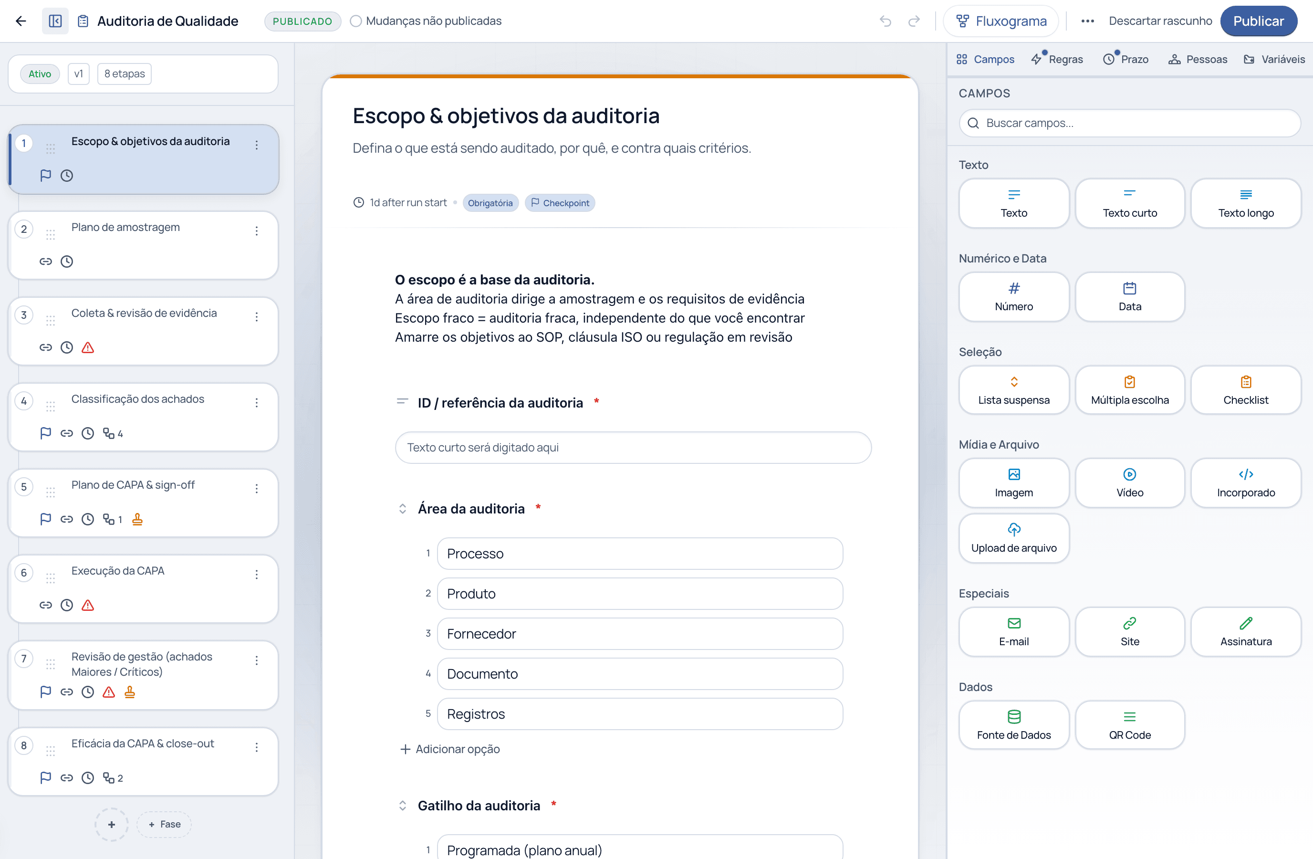Screen dimensions: 1313x859
Task: Add a Data field
Action: 1130,297
